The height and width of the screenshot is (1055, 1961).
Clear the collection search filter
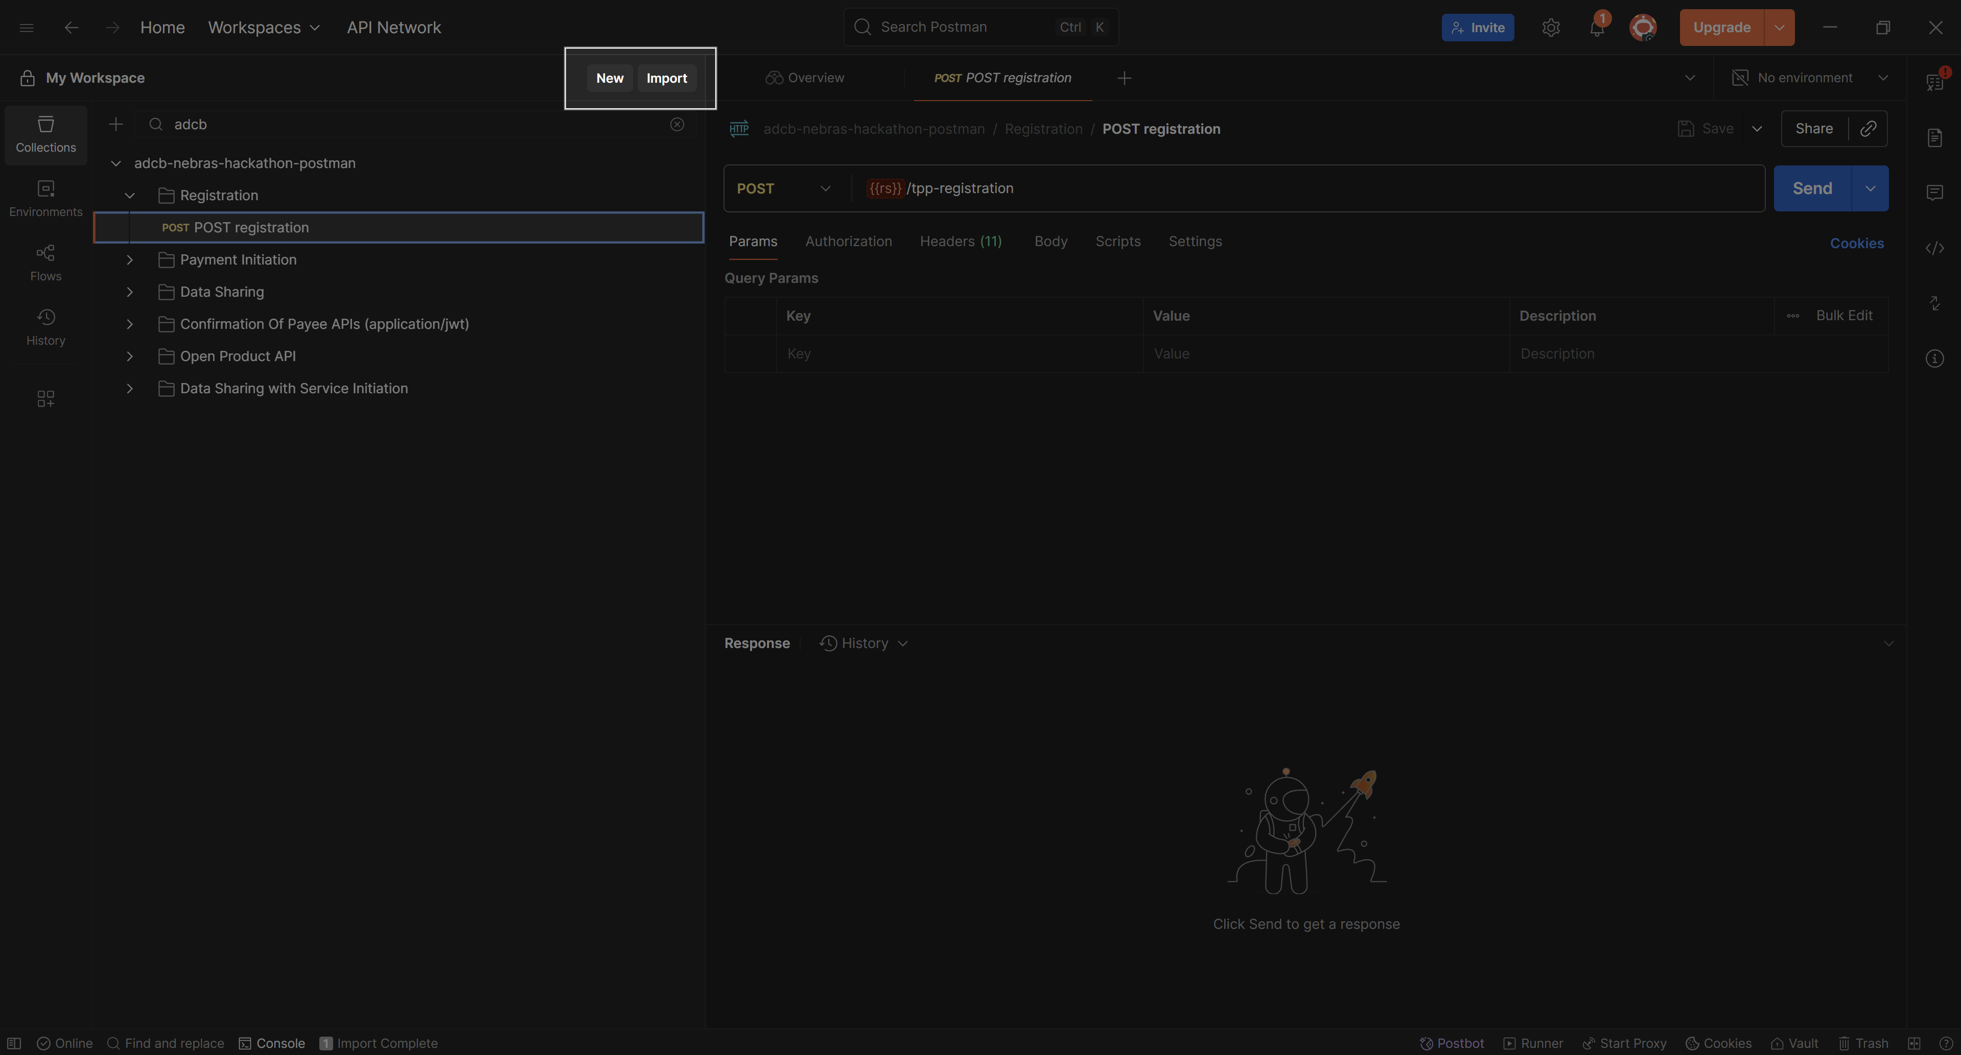click(x=677, y=124)
